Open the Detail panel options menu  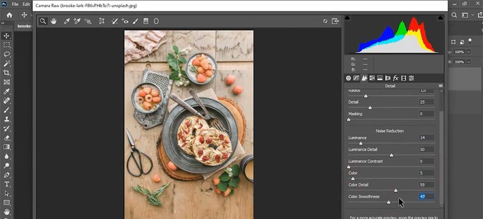[440, 86]
